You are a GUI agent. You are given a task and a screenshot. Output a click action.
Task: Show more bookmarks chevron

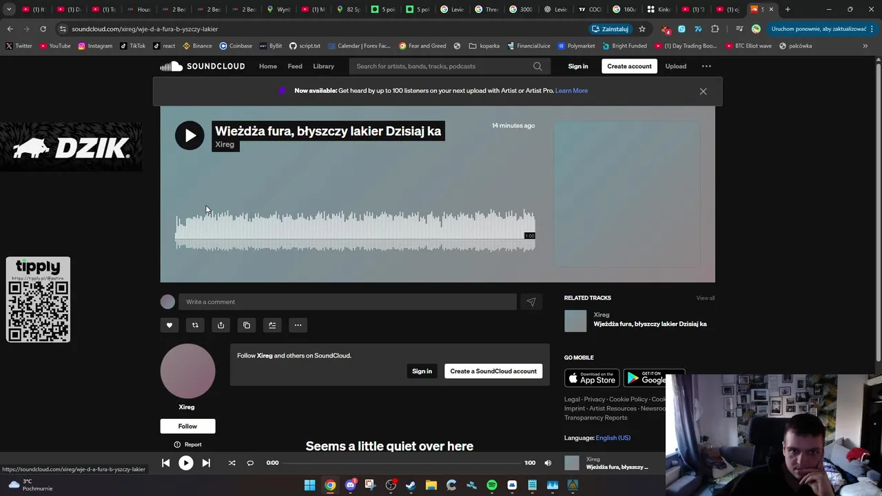click(865, 46)
